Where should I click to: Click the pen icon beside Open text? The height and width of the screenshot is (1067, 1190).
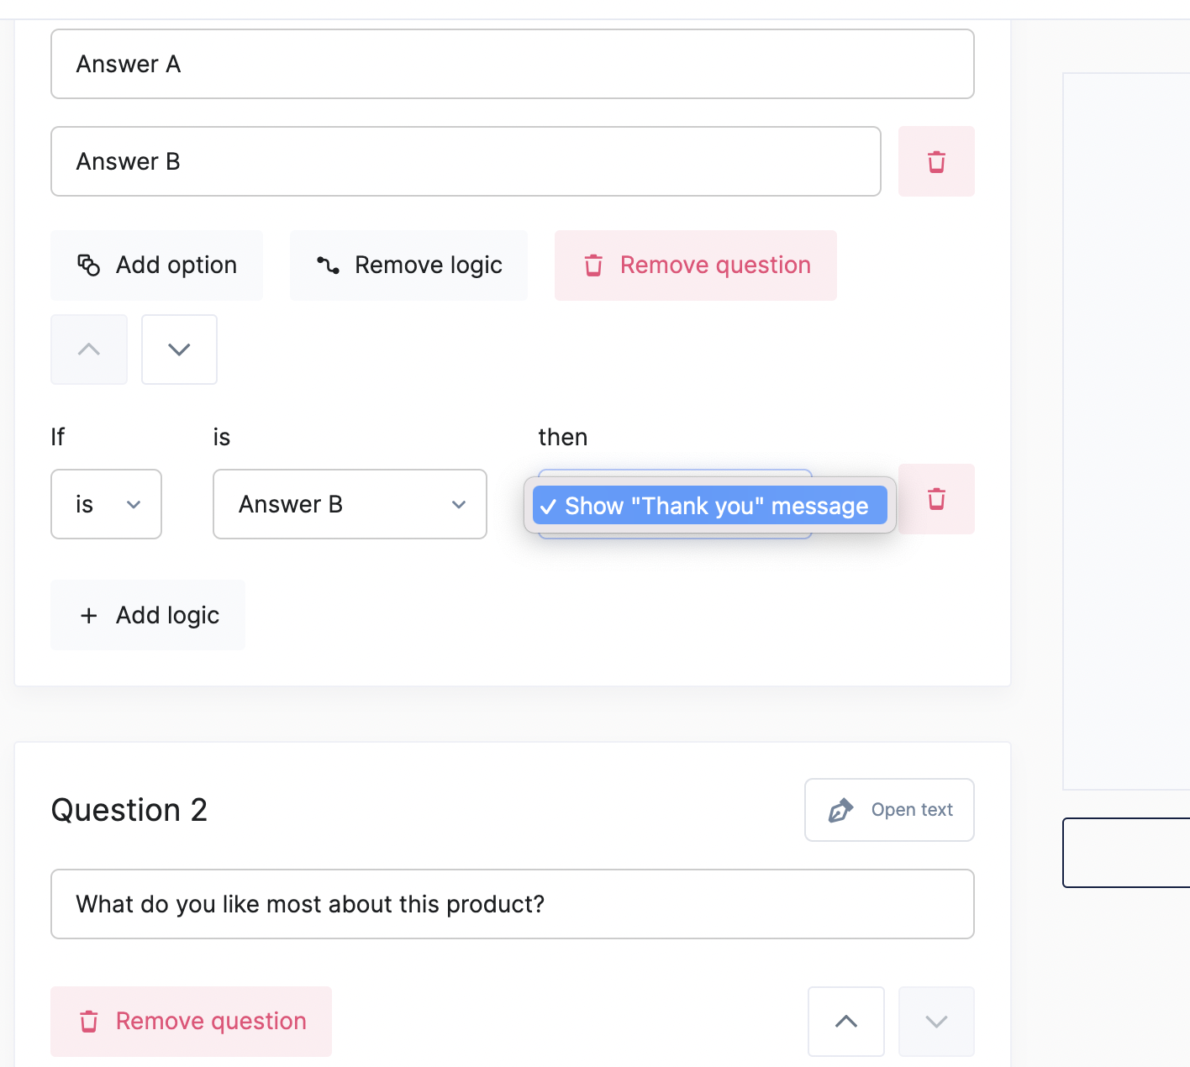840,810
